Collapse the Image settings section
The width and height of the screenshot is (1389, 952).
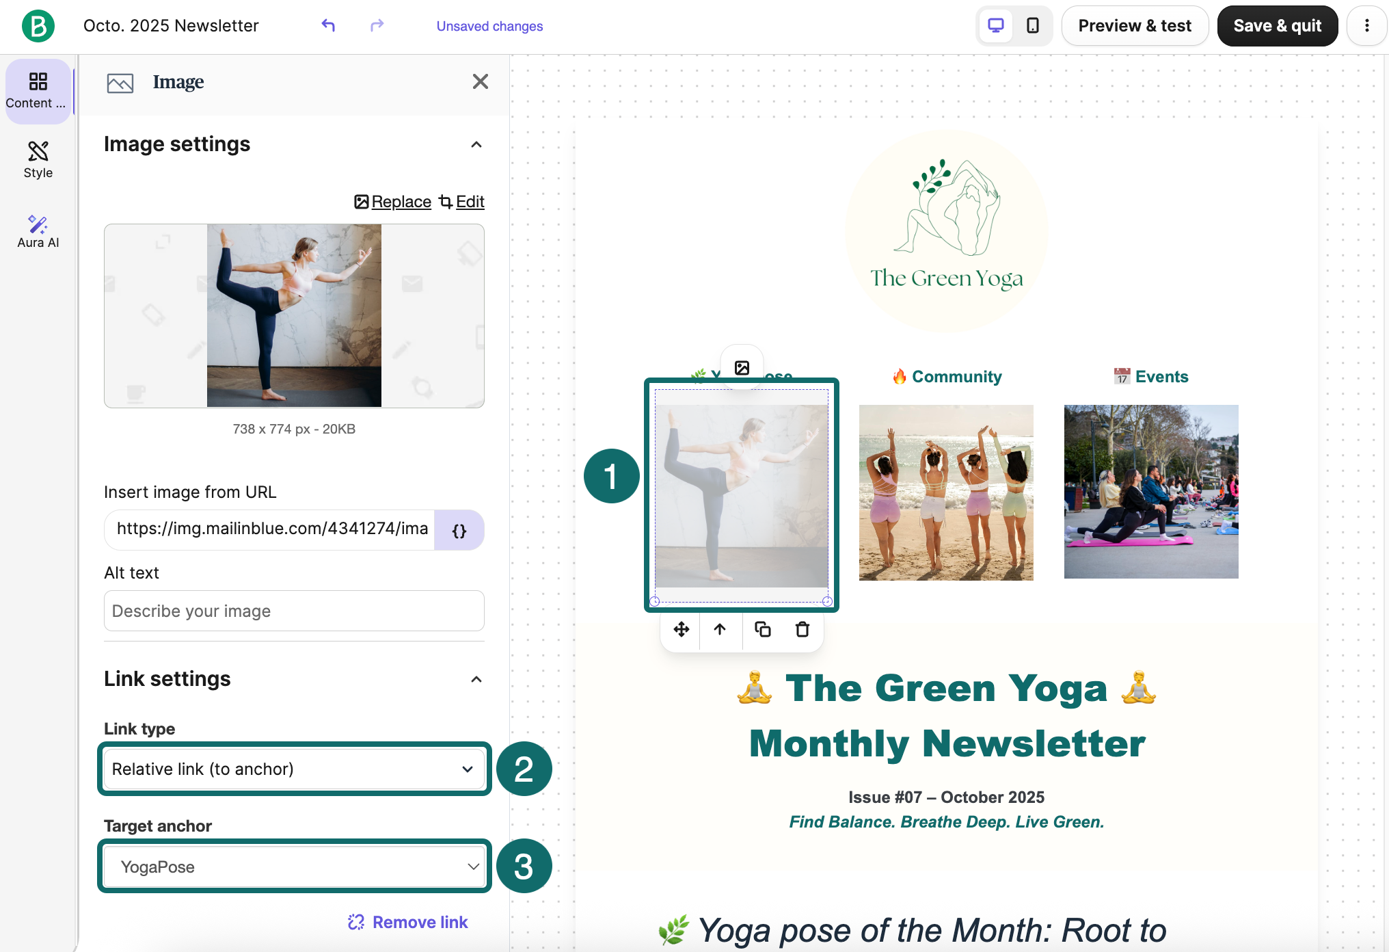point(476,144)
